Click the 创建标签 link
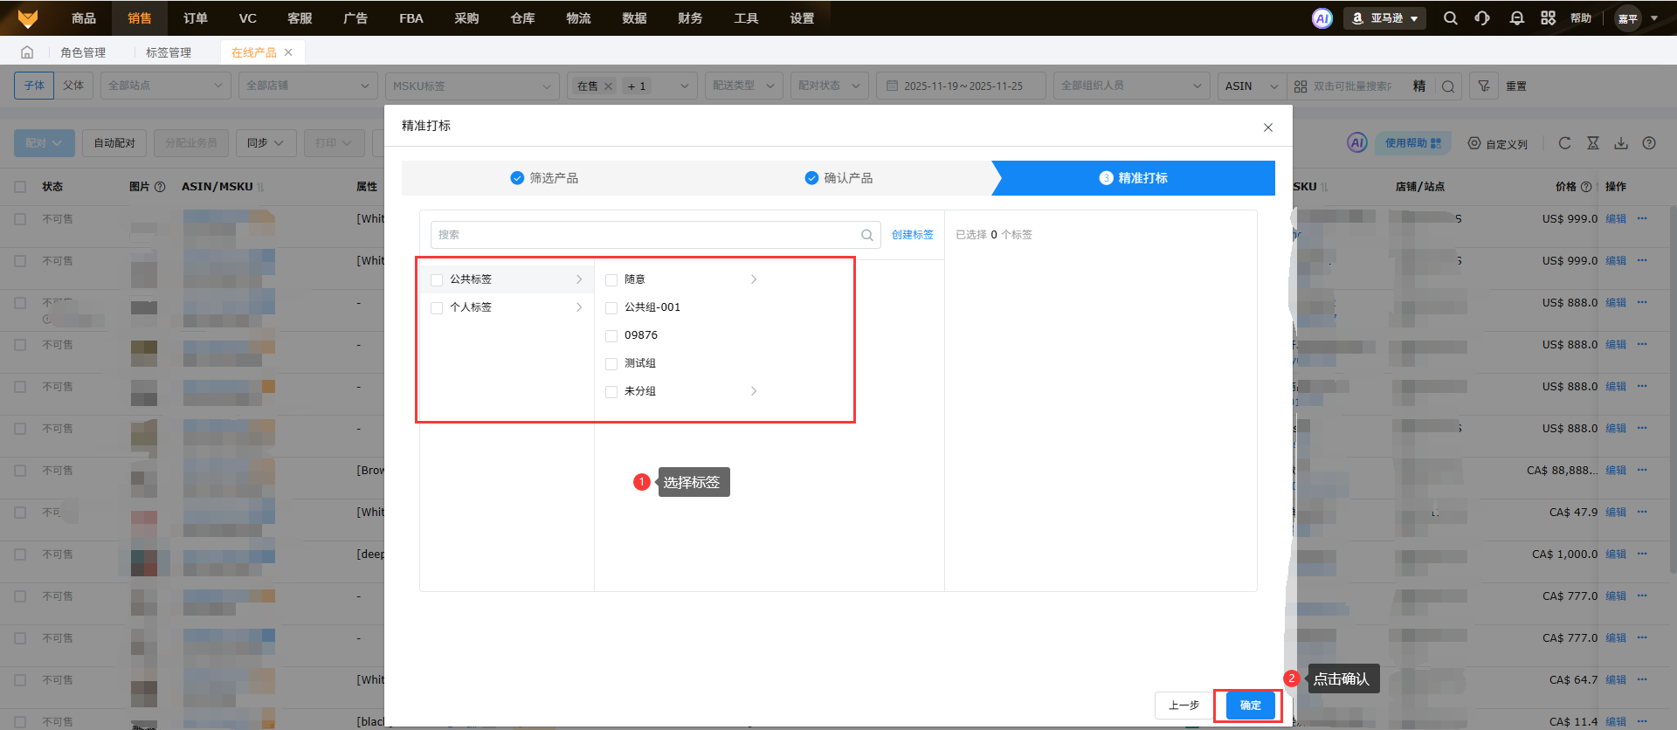The image size is (1677, 730). (912, 235)
